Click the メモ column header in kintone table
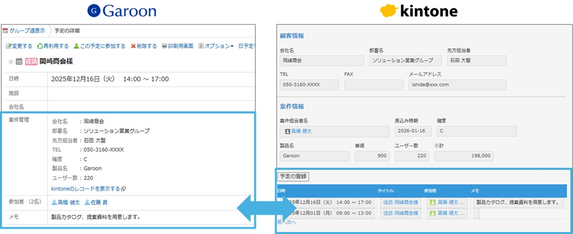 (x=475, y=191)
